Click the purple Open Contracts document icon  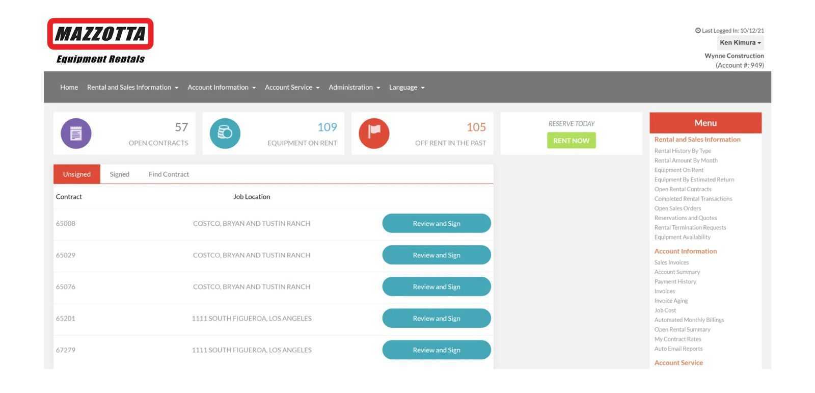[x=76, y=134]
